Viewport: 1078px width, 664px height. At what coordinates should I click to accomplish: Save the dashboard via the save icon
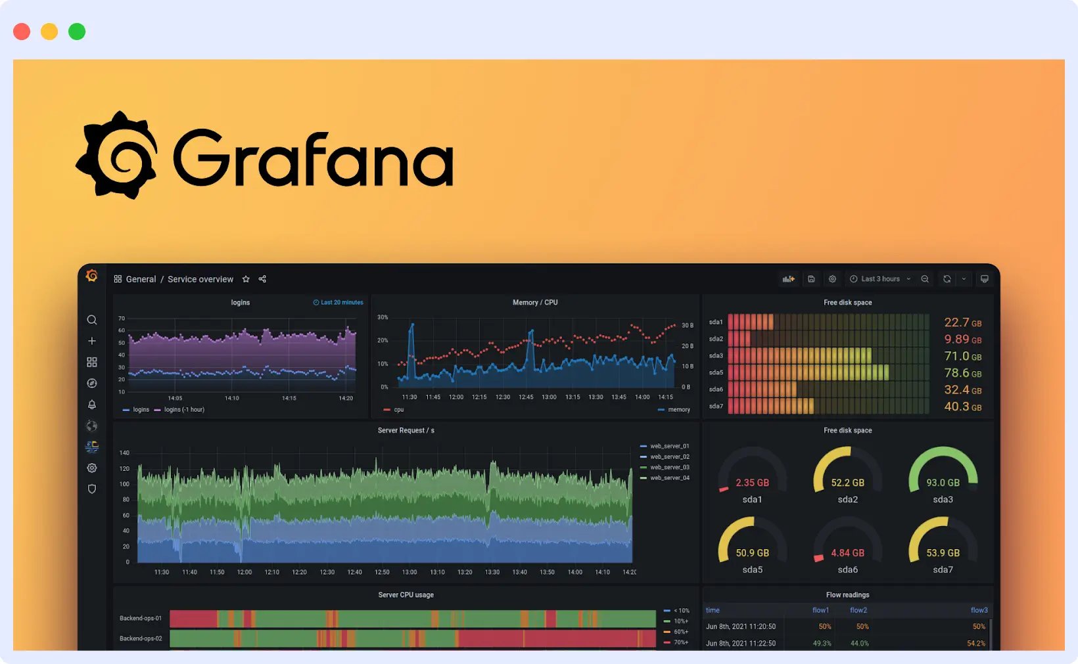[811, 278]
